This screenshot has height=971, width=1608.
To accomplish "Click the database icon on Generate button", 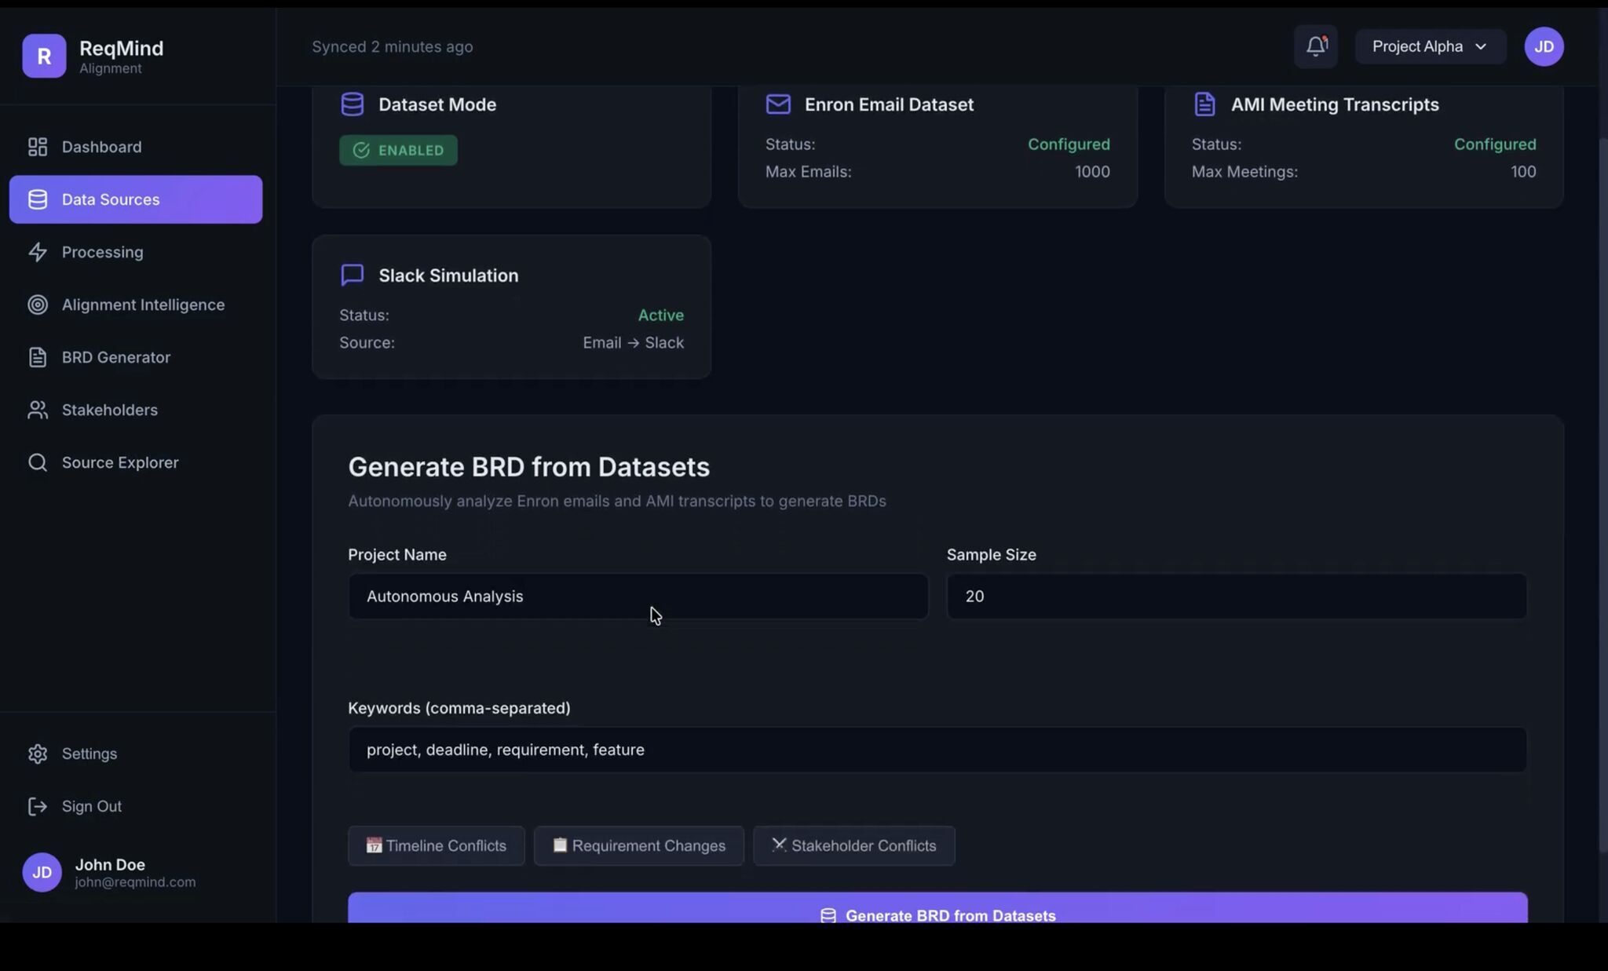I will (x=828, y=916).
